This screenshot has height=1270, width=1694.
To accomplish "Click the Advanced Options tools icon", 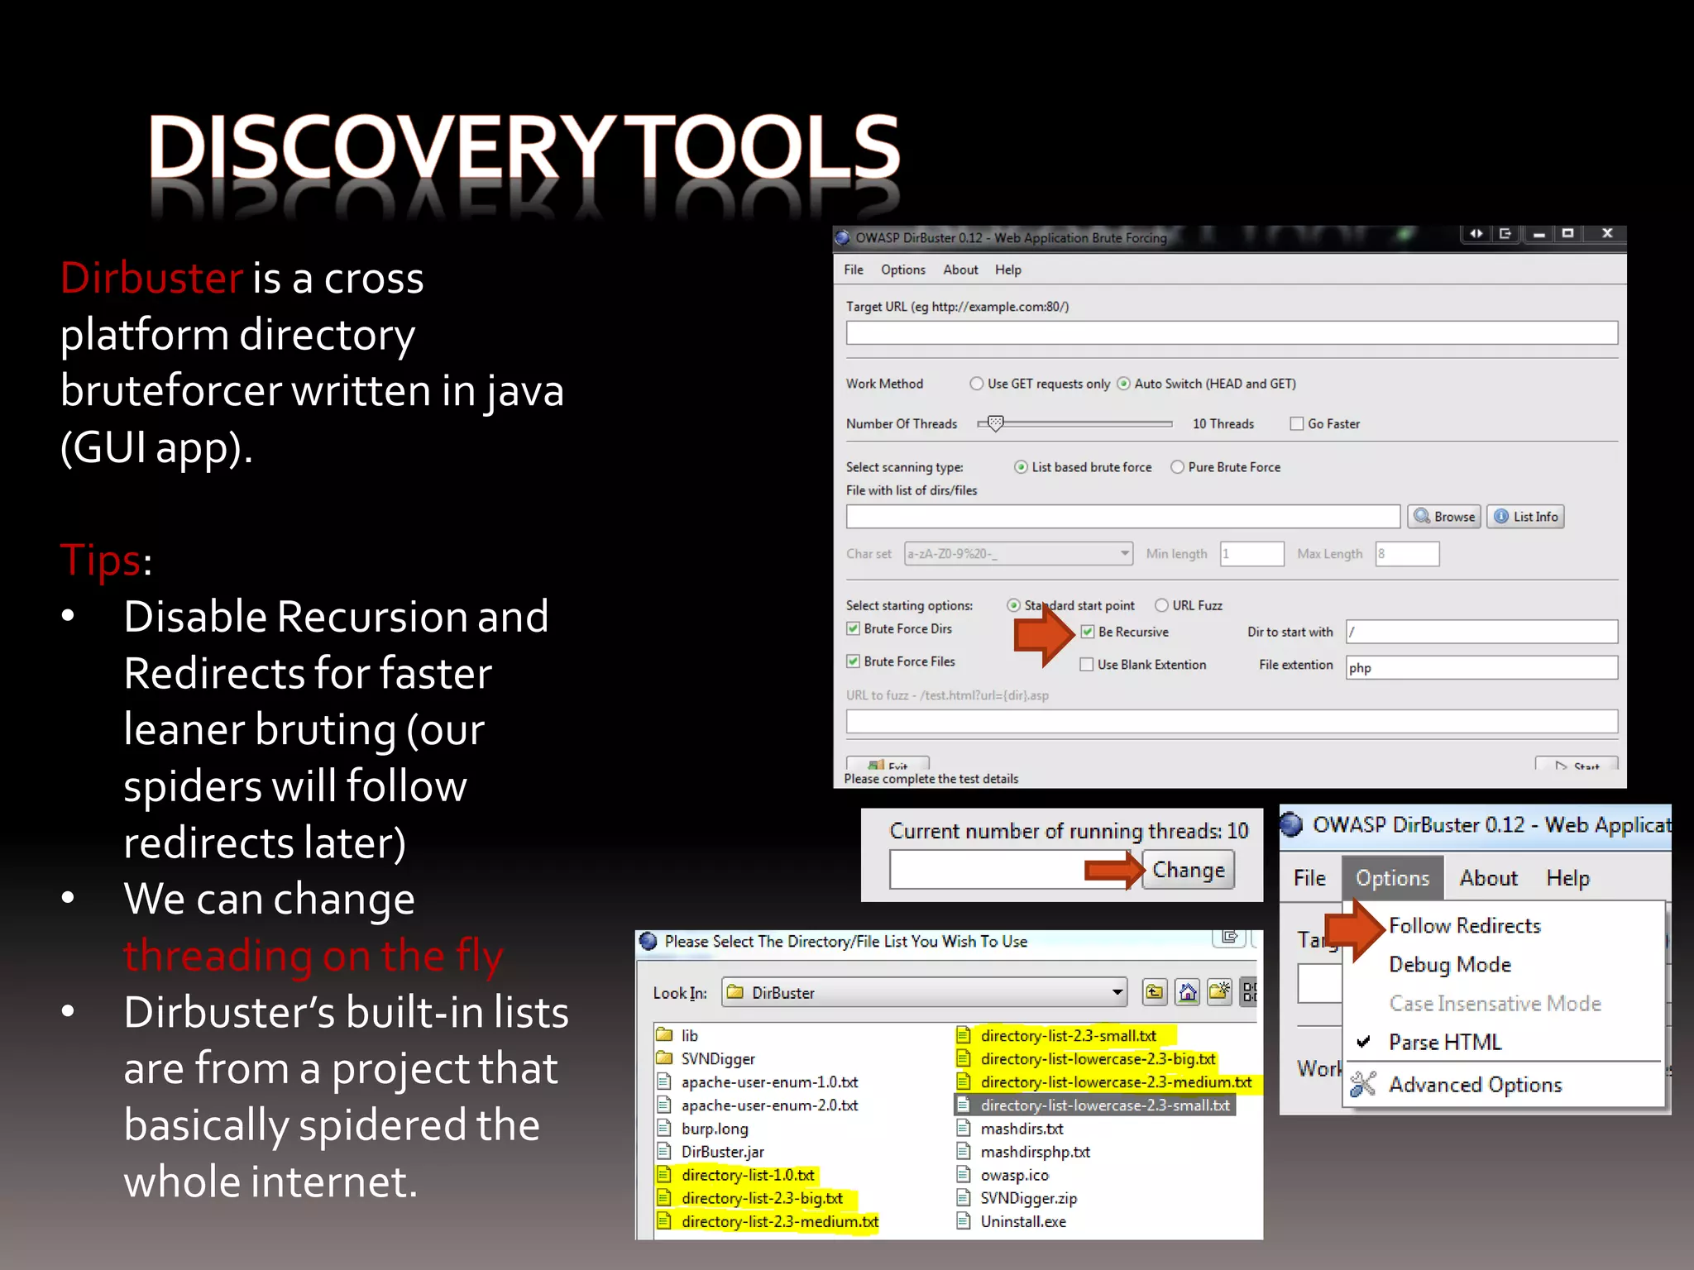I will (x=1363, y=1084).
